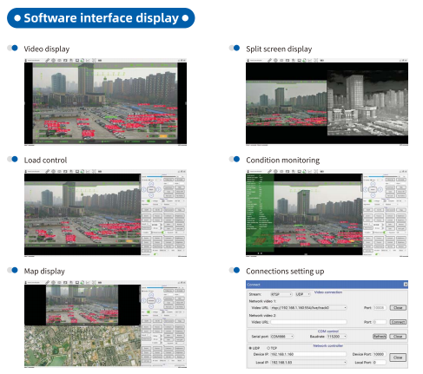Click monitor icon in Video display toolbar
Image resolution: width=423 pixels, height=374 pixels.
[x=77, y=60]
